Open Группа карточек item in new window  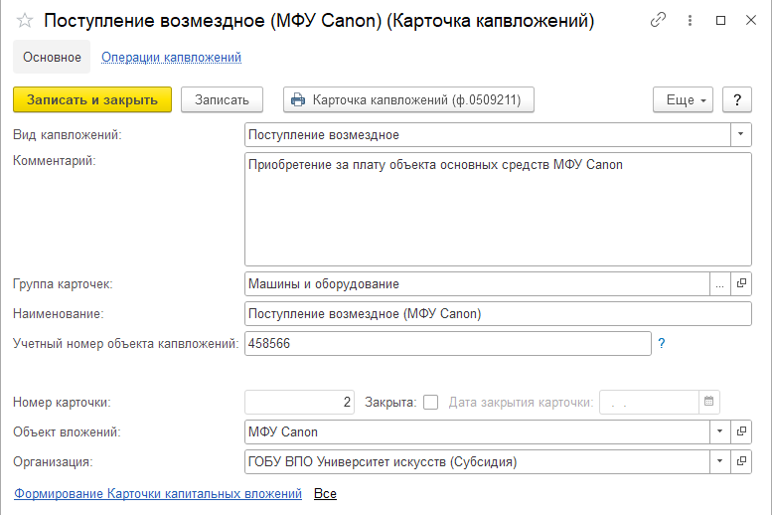click(741, 284)
